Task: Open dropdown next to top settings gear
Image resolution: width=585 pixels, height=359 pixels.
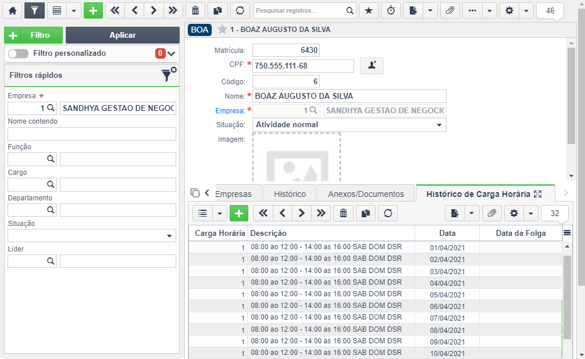Action: click(x=526, y=10)
